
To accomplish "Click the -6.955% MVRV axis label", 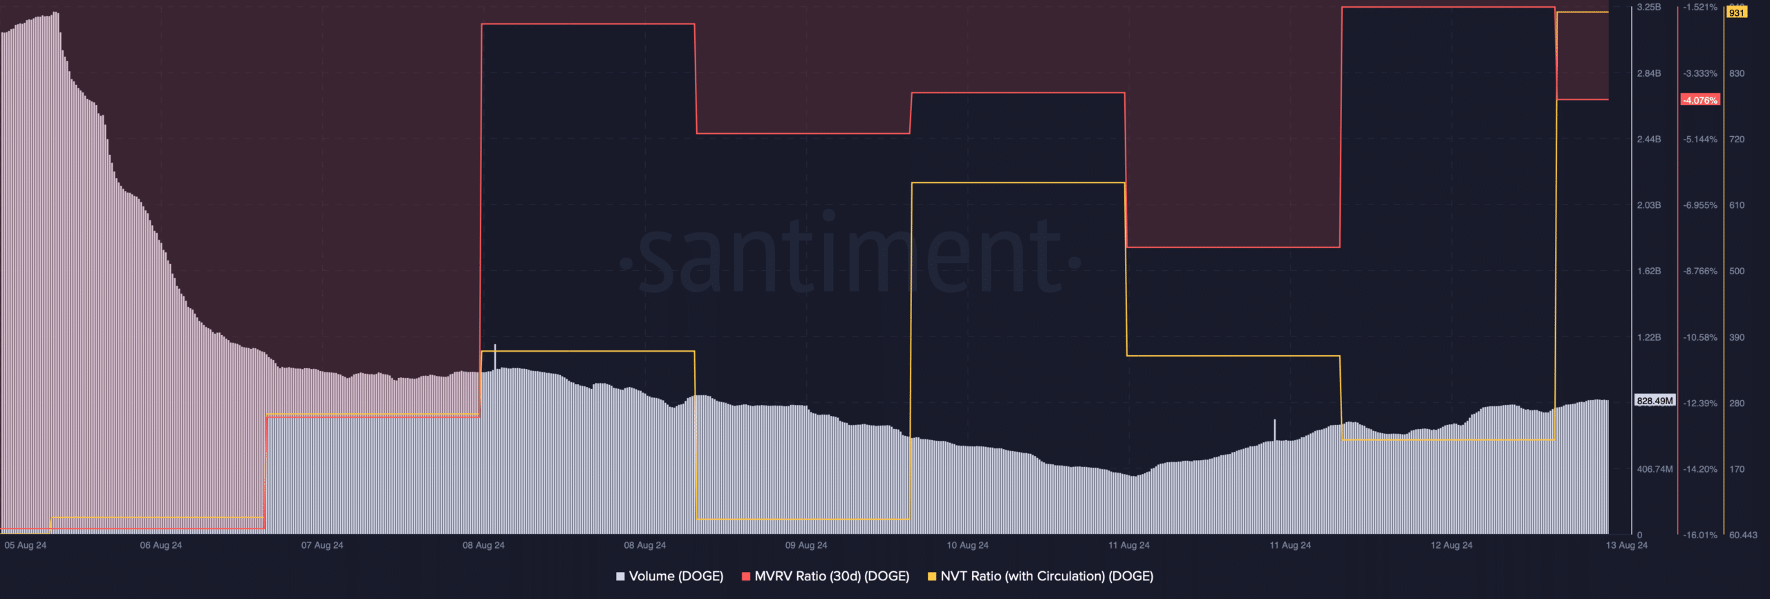I will pos(1700,205).
